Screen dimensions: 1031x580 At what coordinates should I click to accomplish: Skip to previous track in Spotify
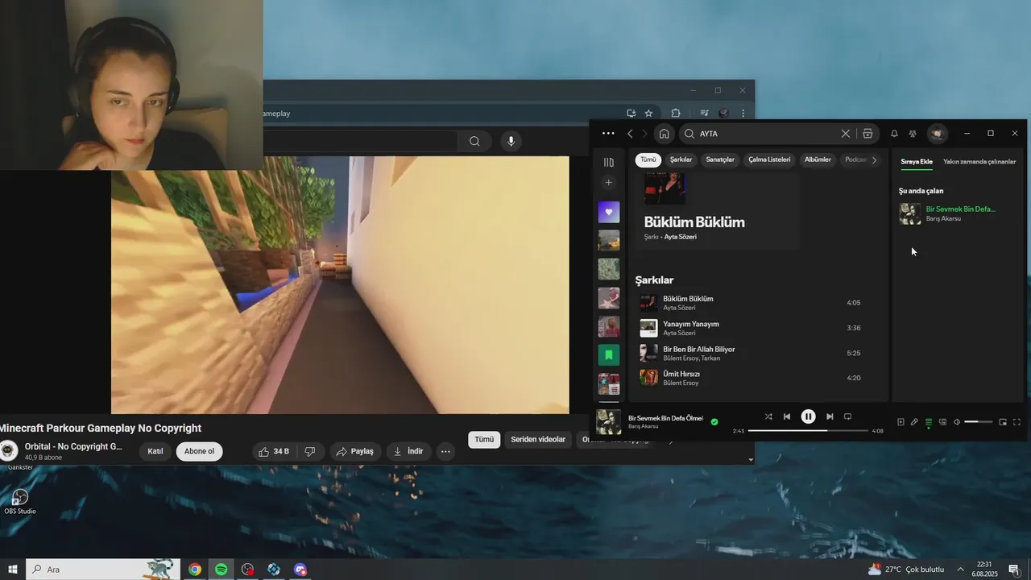point(787,416)
